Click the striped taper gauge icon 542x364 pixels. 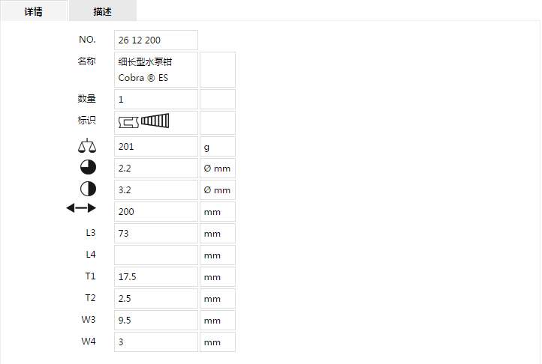(x=155, y=121)
